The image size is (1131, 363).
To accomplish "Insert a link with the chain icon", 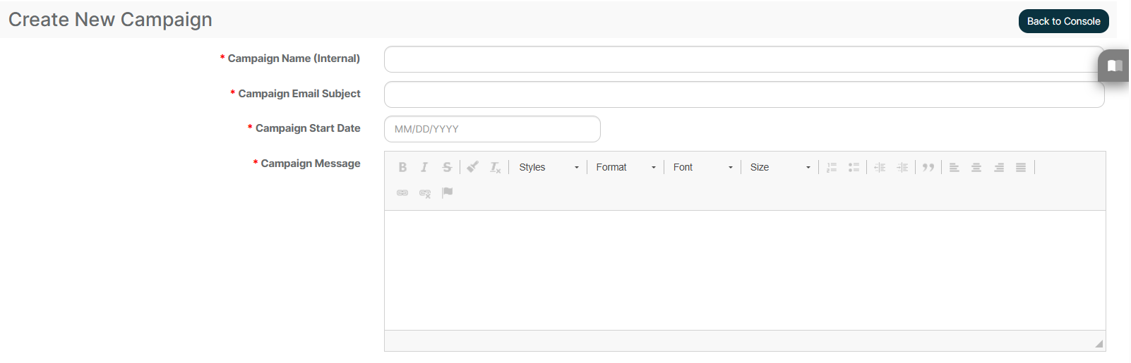I will tap(402, 192).
